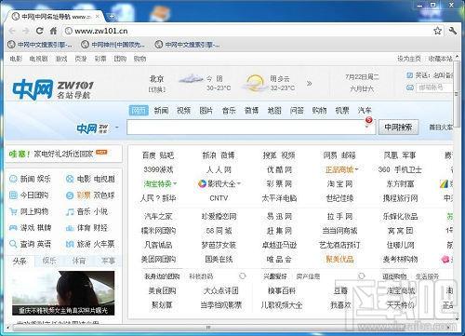Click the 游戏 棋牌 gamepad icon
Screen dimensions: 465x336
13,228
